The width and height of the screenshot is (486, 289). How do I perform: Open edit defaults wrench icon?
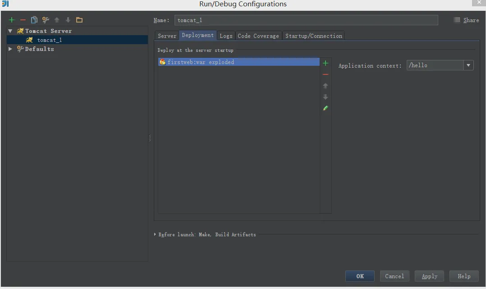coord(46,20)
